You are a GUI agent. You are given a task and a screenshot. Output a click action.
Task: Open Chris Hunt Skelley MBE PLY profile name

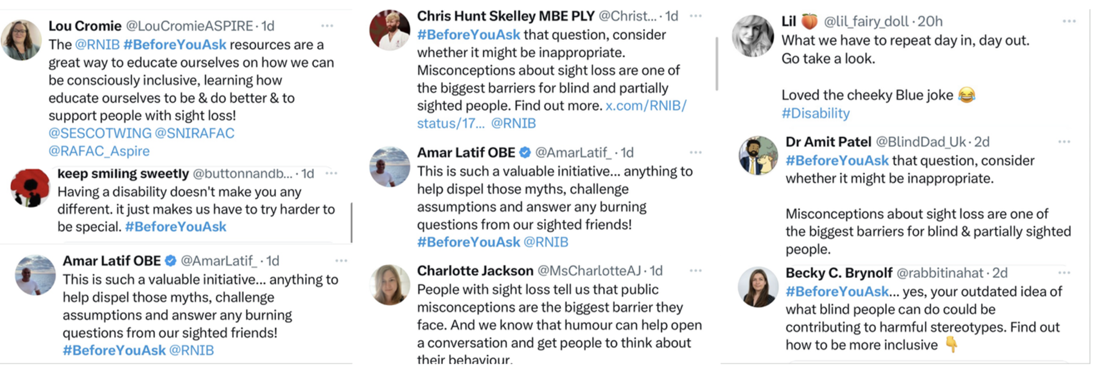(506, 16)
